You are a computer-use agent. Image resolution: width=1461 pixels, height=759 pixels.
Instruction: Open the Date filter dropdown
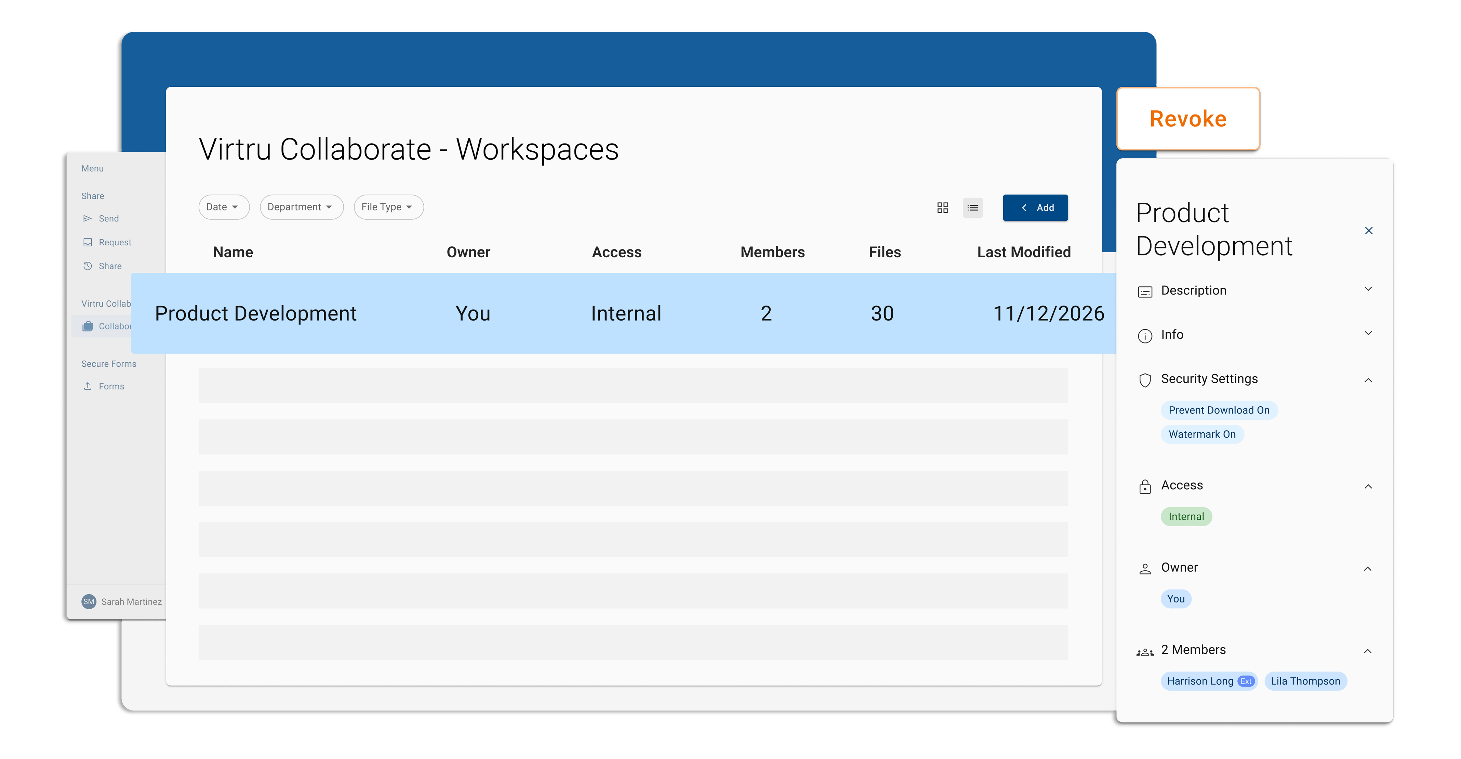pyautogui.click(x=224, y=207)
